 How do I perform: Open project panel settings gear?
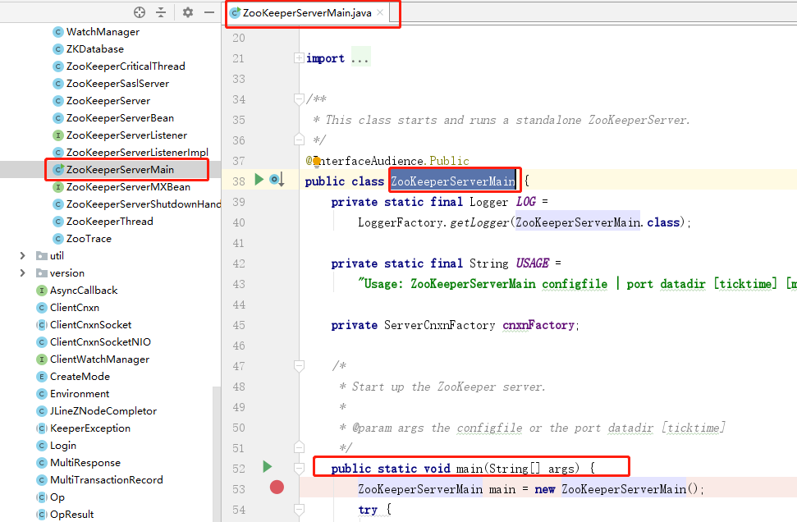click(x=188, y=12)
